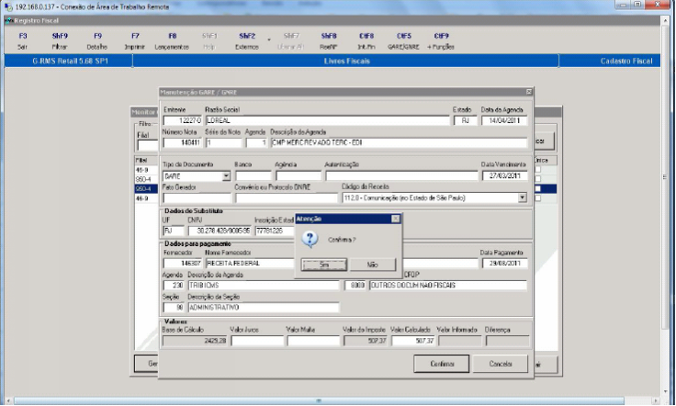This screenshot has width=676, height=406.
Task: Open the ShF9 Filtrar toolbar function
Action: (60, 41)
